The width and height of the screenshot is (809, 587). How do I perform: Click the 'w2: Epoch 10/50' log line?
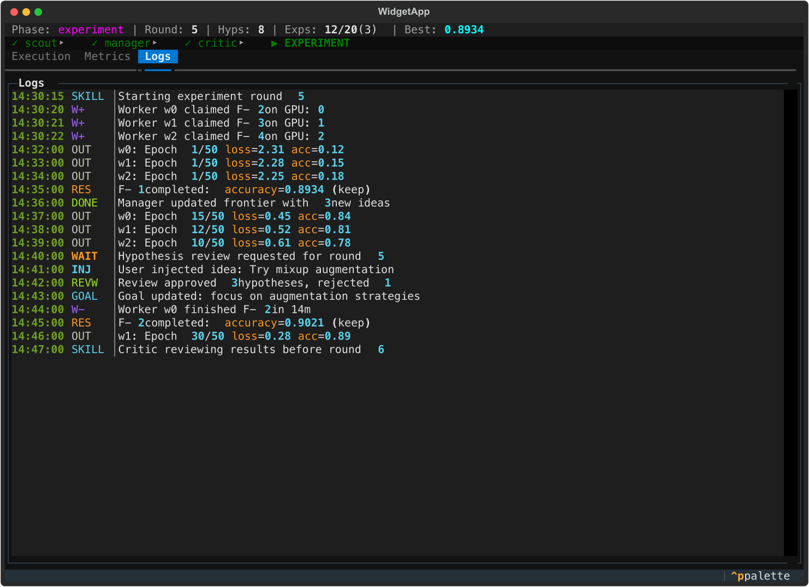(397, 243)
